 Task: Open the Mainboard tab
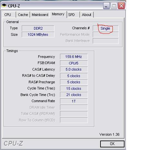(40, 15)
